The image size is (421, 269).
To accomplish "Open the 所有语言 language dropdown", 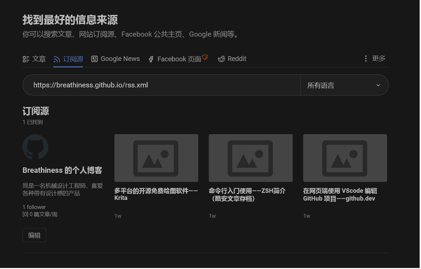I will [344, 85].
